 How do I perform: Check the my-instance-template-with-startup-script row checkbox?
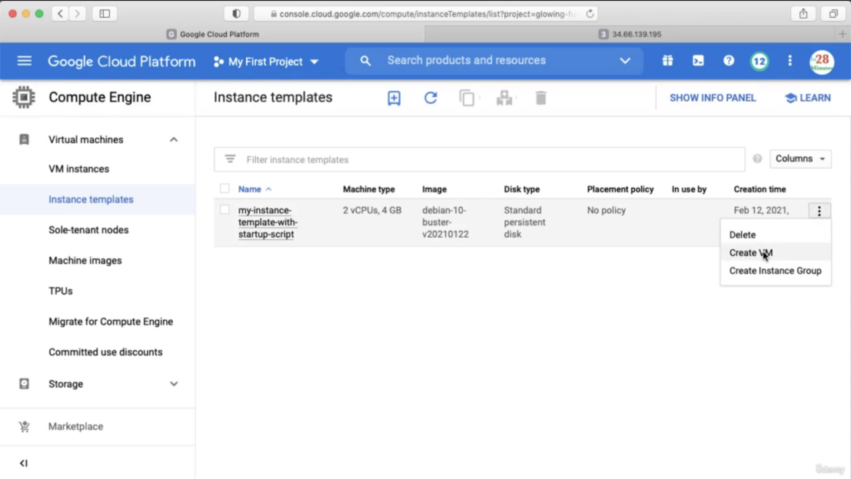[x=224, y=209]
